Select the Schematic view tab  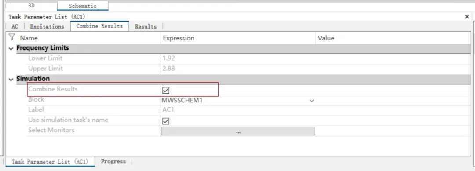(x=82, y=6)
